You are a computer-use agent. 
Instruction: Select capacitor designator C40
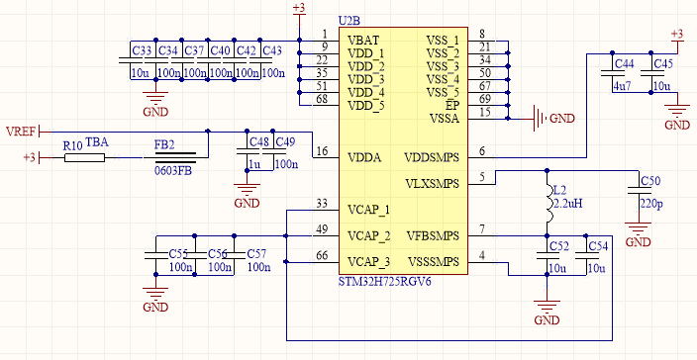pos(220,50)
